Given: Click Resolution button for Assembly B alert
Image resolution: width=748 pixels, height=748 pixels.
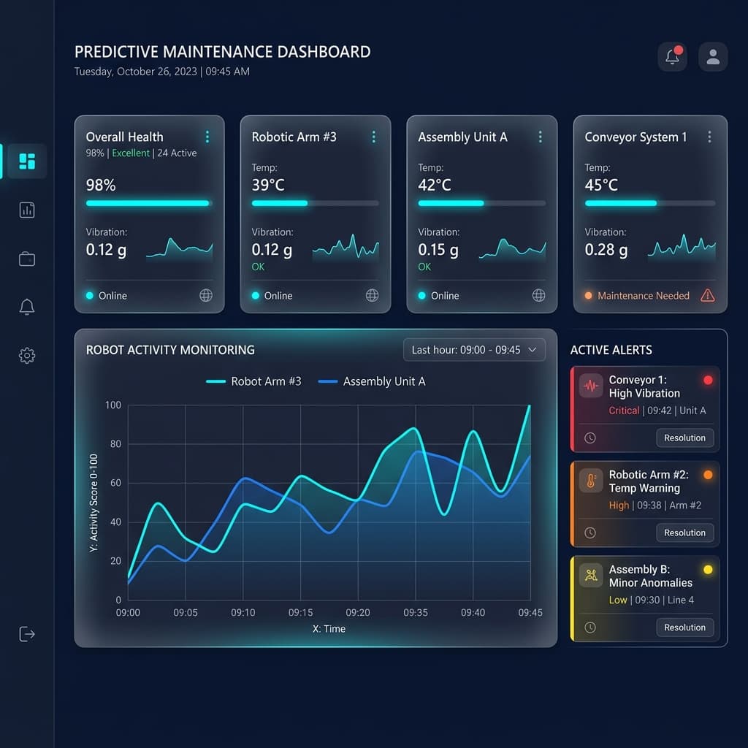Looking at the screenshot, I should [684, 627].
